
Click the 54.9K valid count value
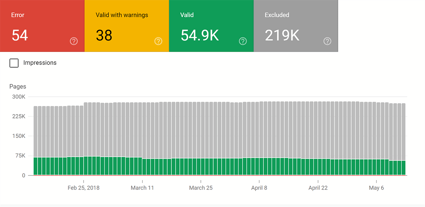pos(200,35)
